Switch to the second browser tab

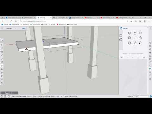pyautogui.click(x=28, y=18)
